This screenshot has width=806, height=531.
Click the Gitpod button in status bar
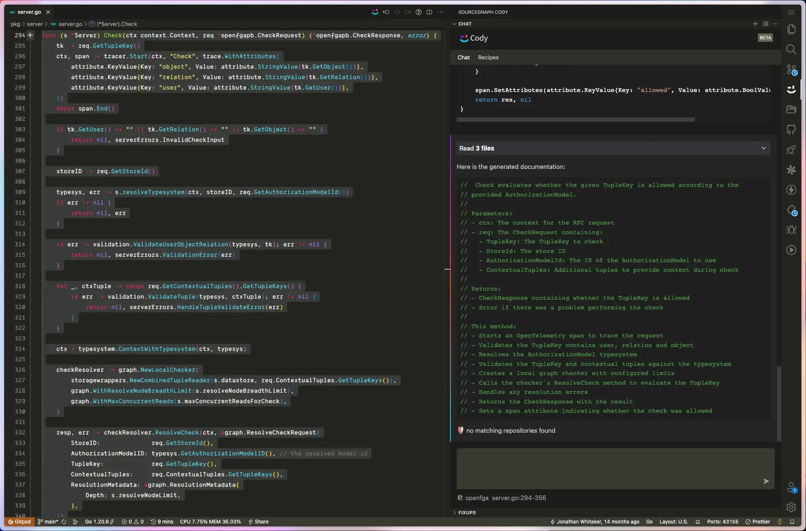(20, 521)
